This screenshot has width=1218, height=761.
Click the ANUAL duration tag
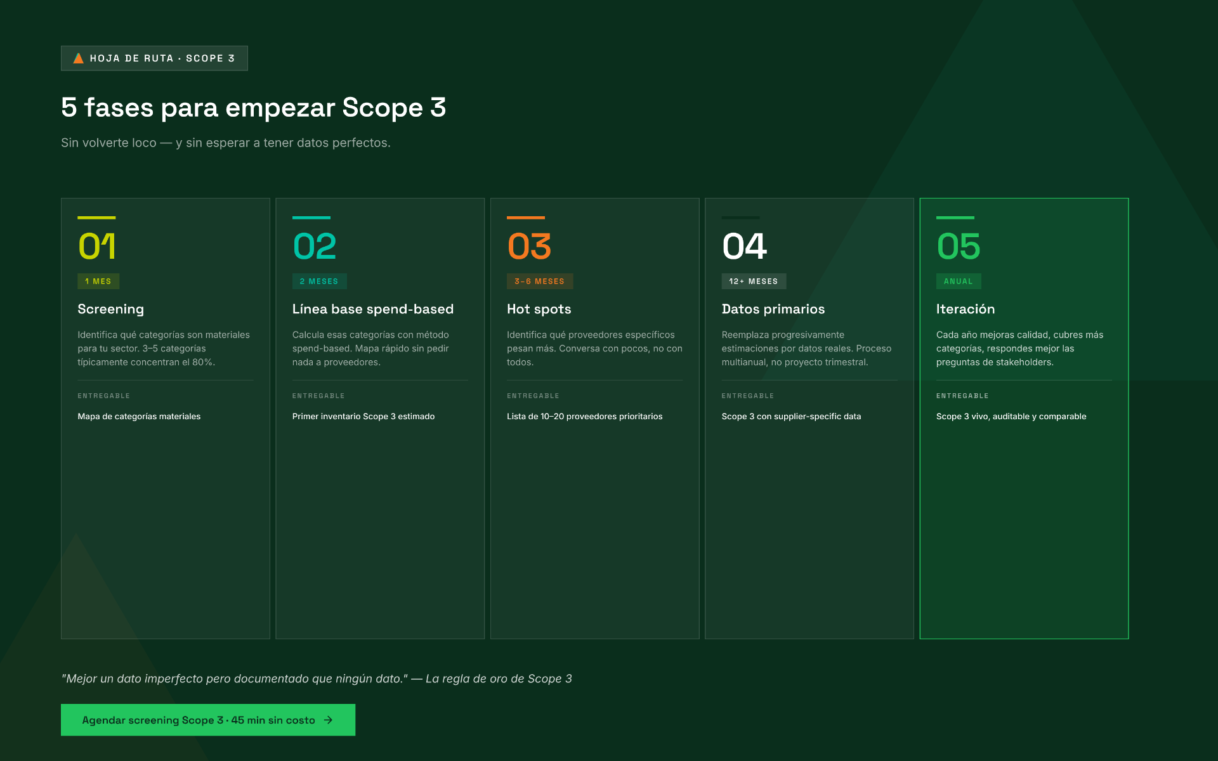[x=959, y=281]
